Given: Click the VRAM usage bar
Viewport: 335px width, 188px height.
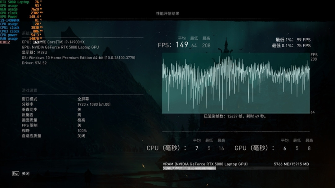Looking at the screenshot, I should point(236,168).
